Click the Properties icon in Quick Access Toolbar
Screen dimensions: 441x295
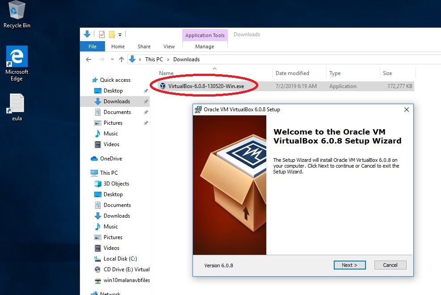tap(101, 34)
